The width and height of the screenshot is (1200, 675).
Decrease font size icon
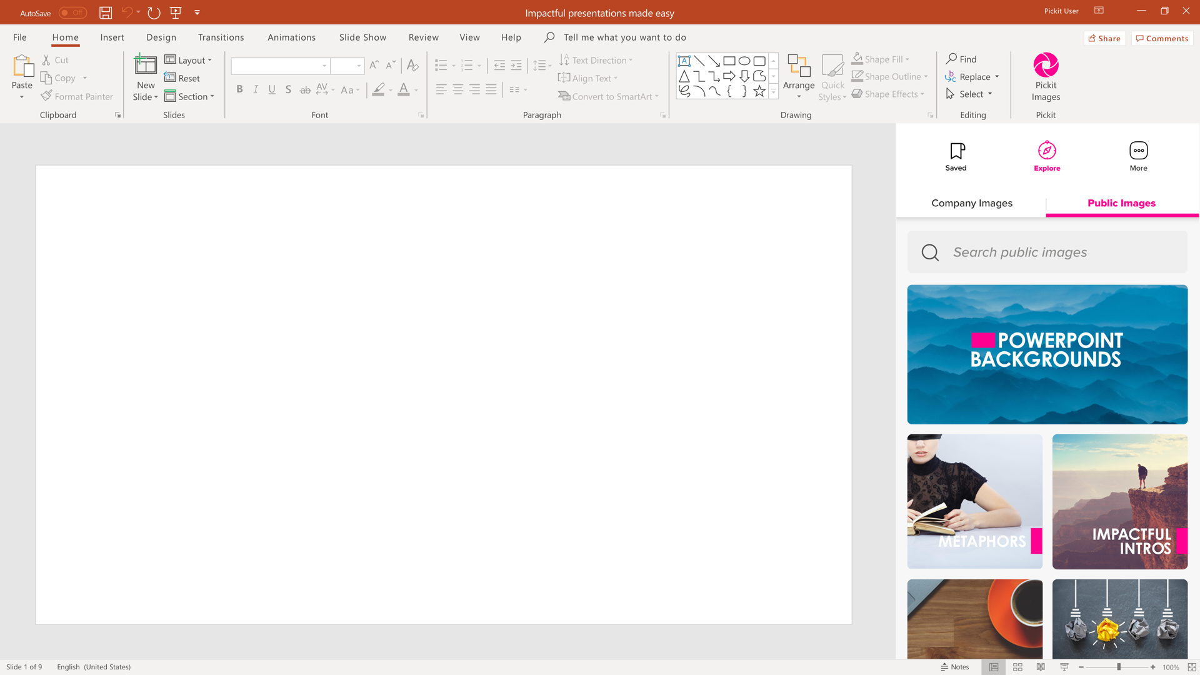tap(391, 65)
